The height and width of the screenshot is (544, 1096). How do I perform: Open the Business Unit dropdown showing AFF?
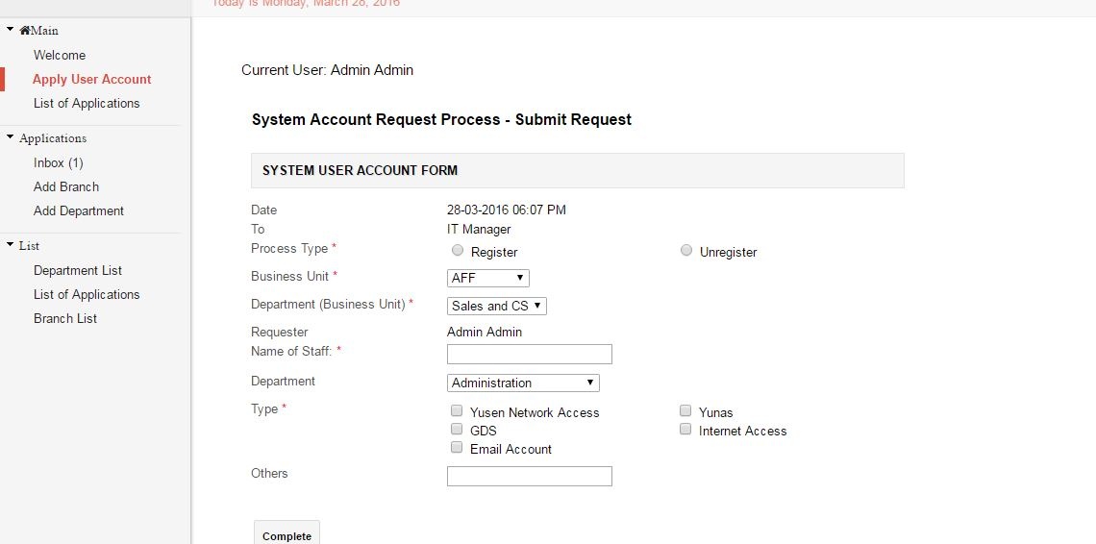[487, 278]
